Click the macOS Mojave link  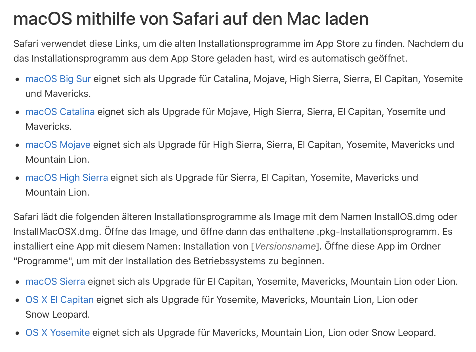point(58,145)
